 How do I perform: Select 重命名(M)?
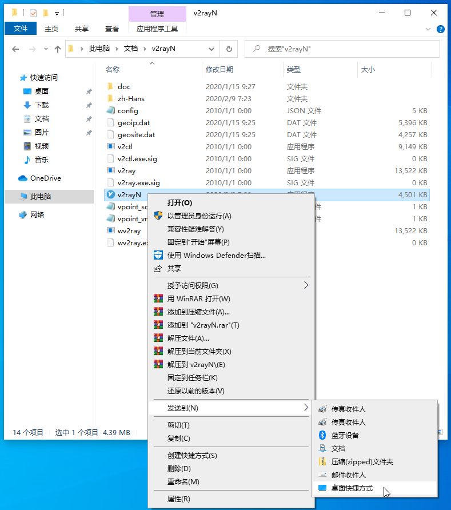(231, 482)
